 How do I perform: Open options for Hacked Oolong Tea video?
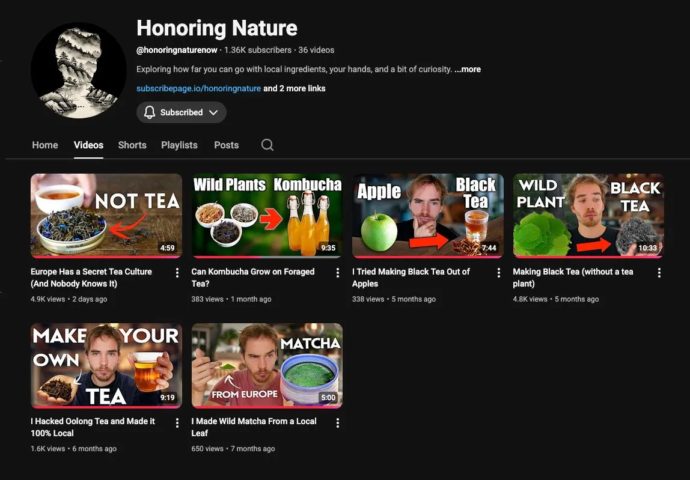[177, 422]
